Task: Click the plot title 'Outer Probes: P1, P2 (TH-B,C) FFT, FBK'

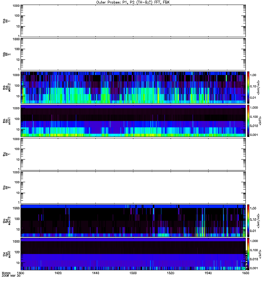Action: pyautogui.click(x=133, y=2)
